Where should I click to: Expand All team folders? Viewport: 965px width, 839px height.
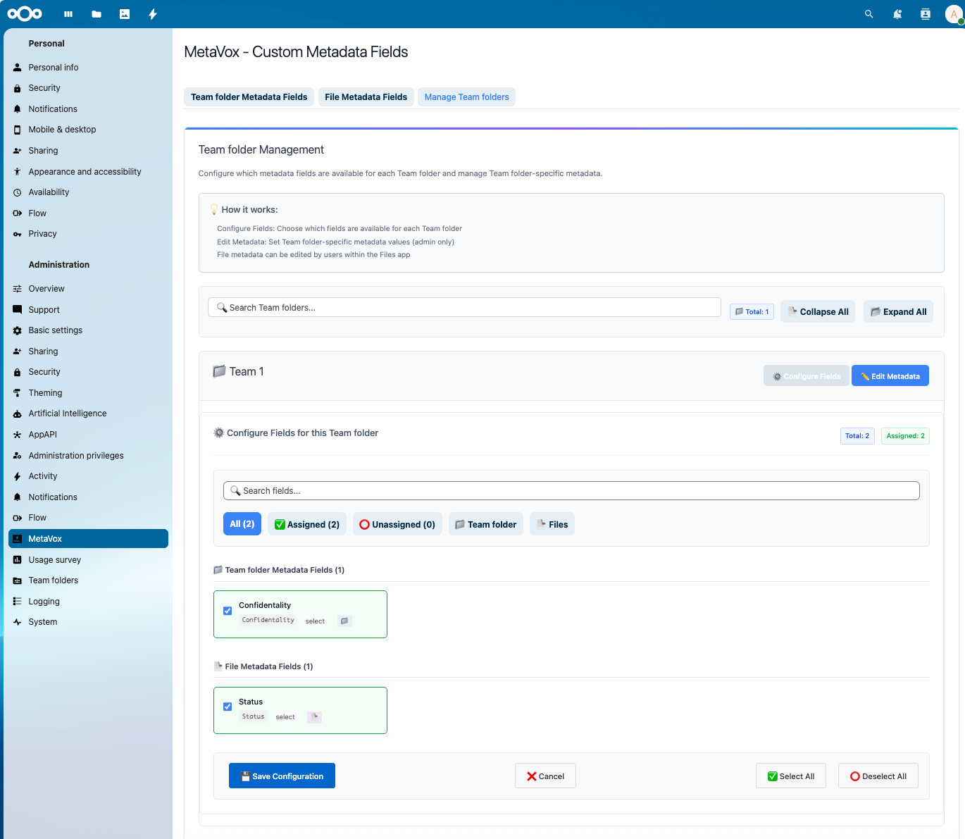pyautogui.click(x=898, y=311)
